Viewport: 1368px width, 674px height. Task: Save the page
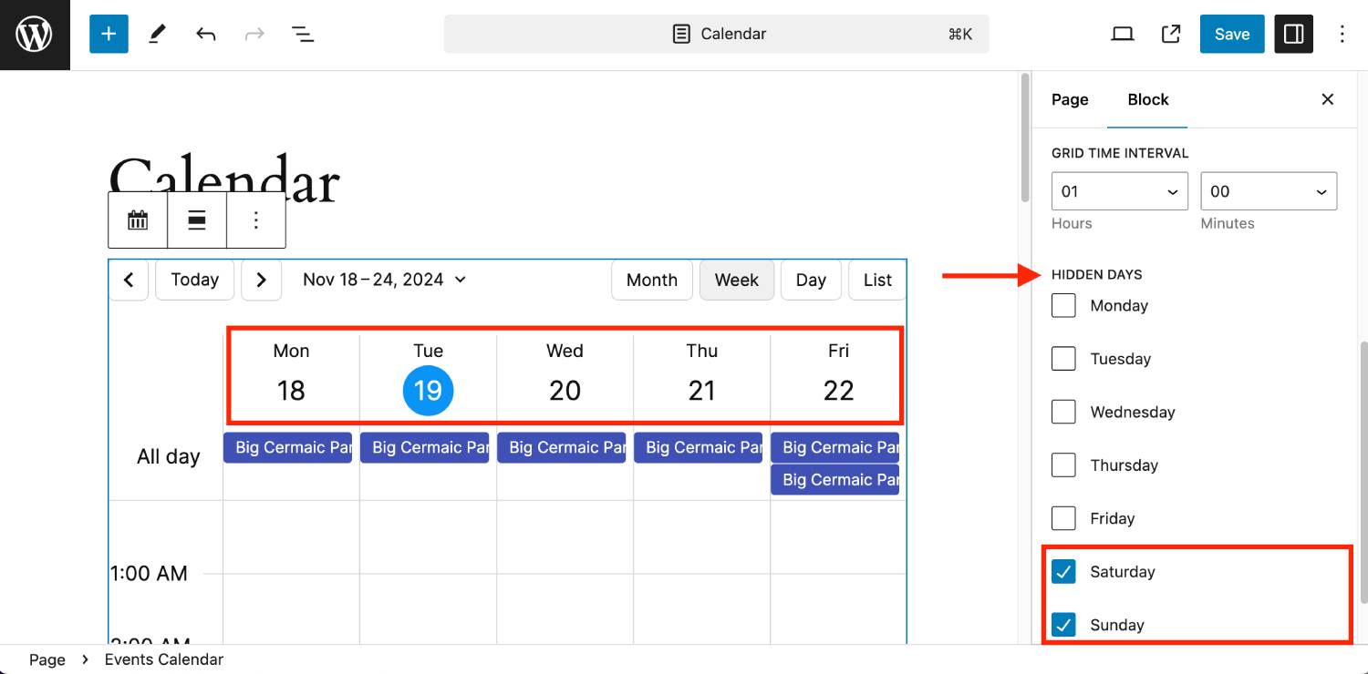pyautogui.click(x=1232, y=34)
